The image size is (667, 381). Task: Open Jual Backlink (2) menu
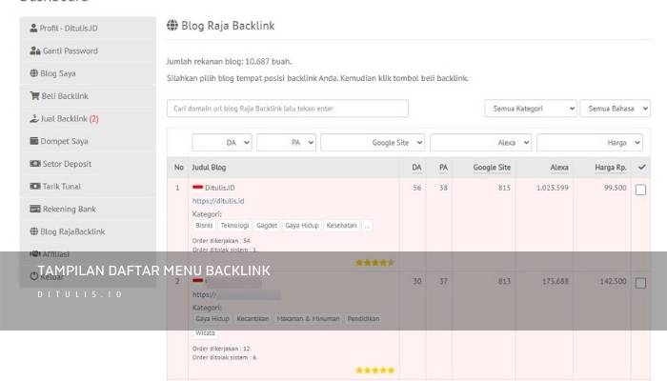click(x=88, y=118)
